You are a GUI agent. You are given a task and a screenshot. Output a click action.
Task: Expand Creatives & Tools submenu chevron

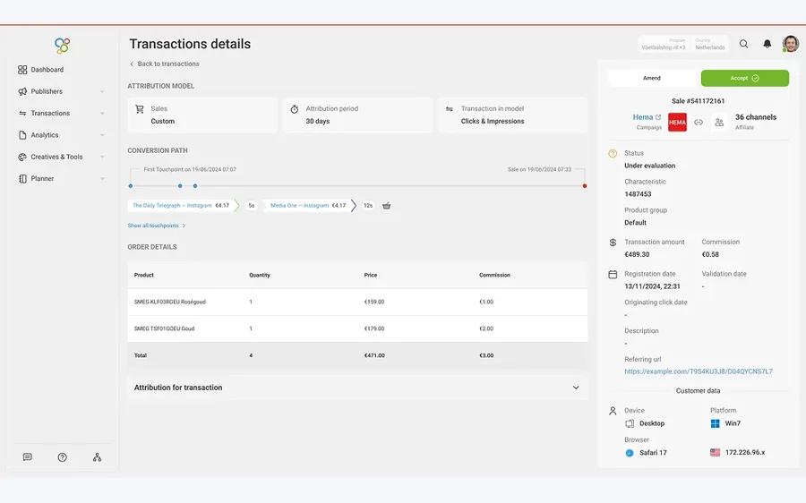point(102,157)
